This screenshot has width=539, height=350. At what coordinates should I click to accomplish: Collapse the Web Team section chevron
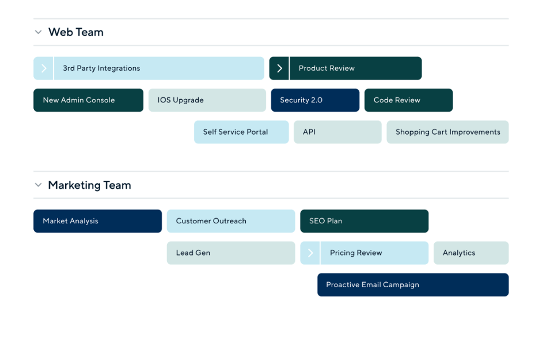[x=38, y=32]
